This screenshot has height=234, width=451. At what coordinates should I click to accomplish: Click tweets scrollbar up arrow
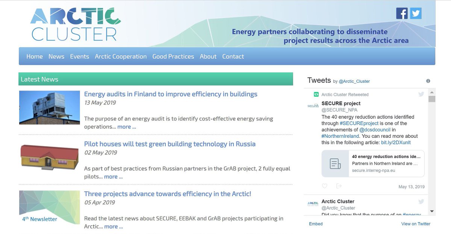coord(432,92)
